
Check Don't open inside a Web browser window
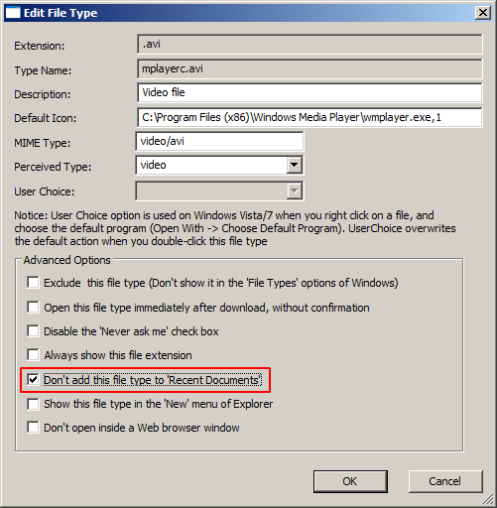pos(33,428)
